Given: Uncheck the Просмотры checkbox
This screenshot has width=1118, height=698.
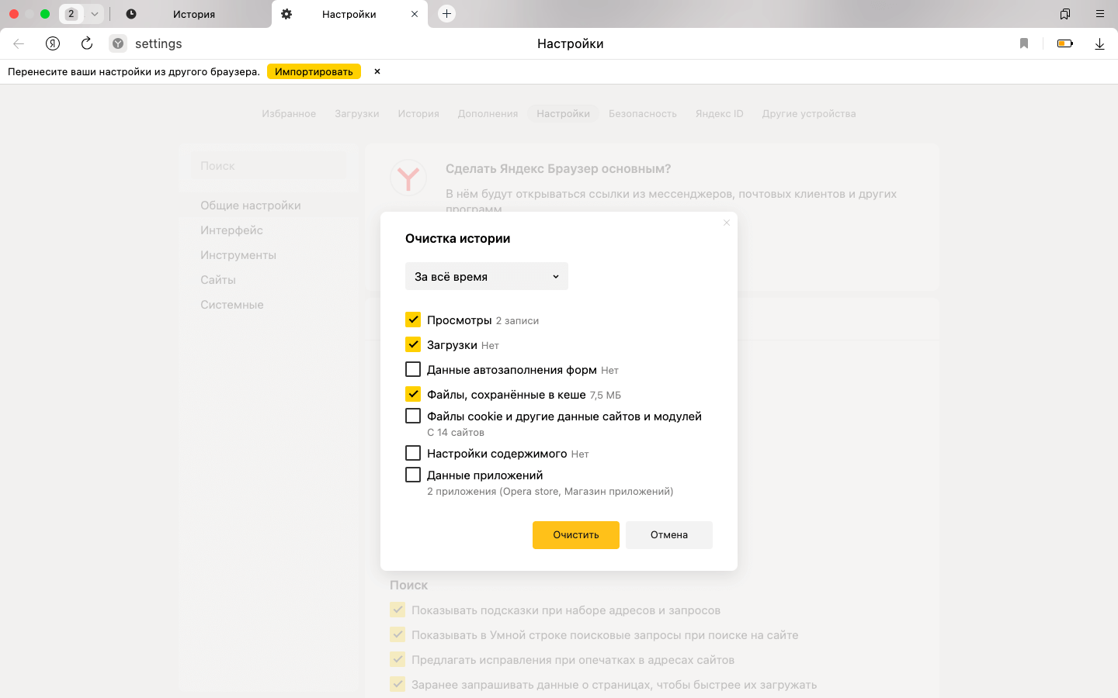Looking at the screenshot, I should [x=413, y=320].
